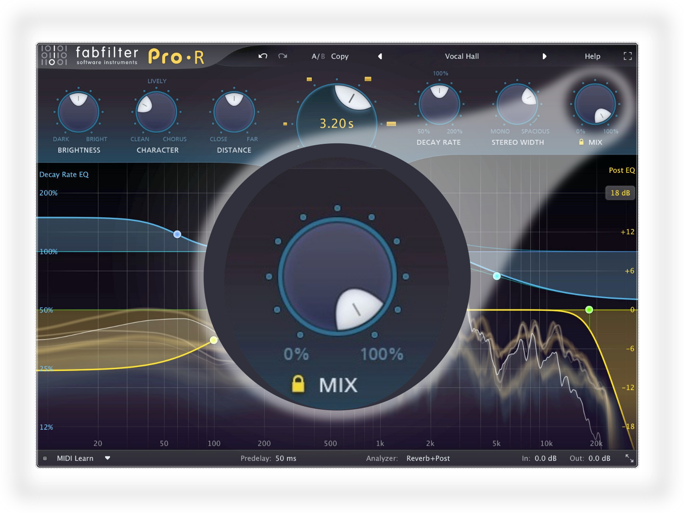
Task: Open the Analyzer Reverb+Post selector
Action: point(428,458)
